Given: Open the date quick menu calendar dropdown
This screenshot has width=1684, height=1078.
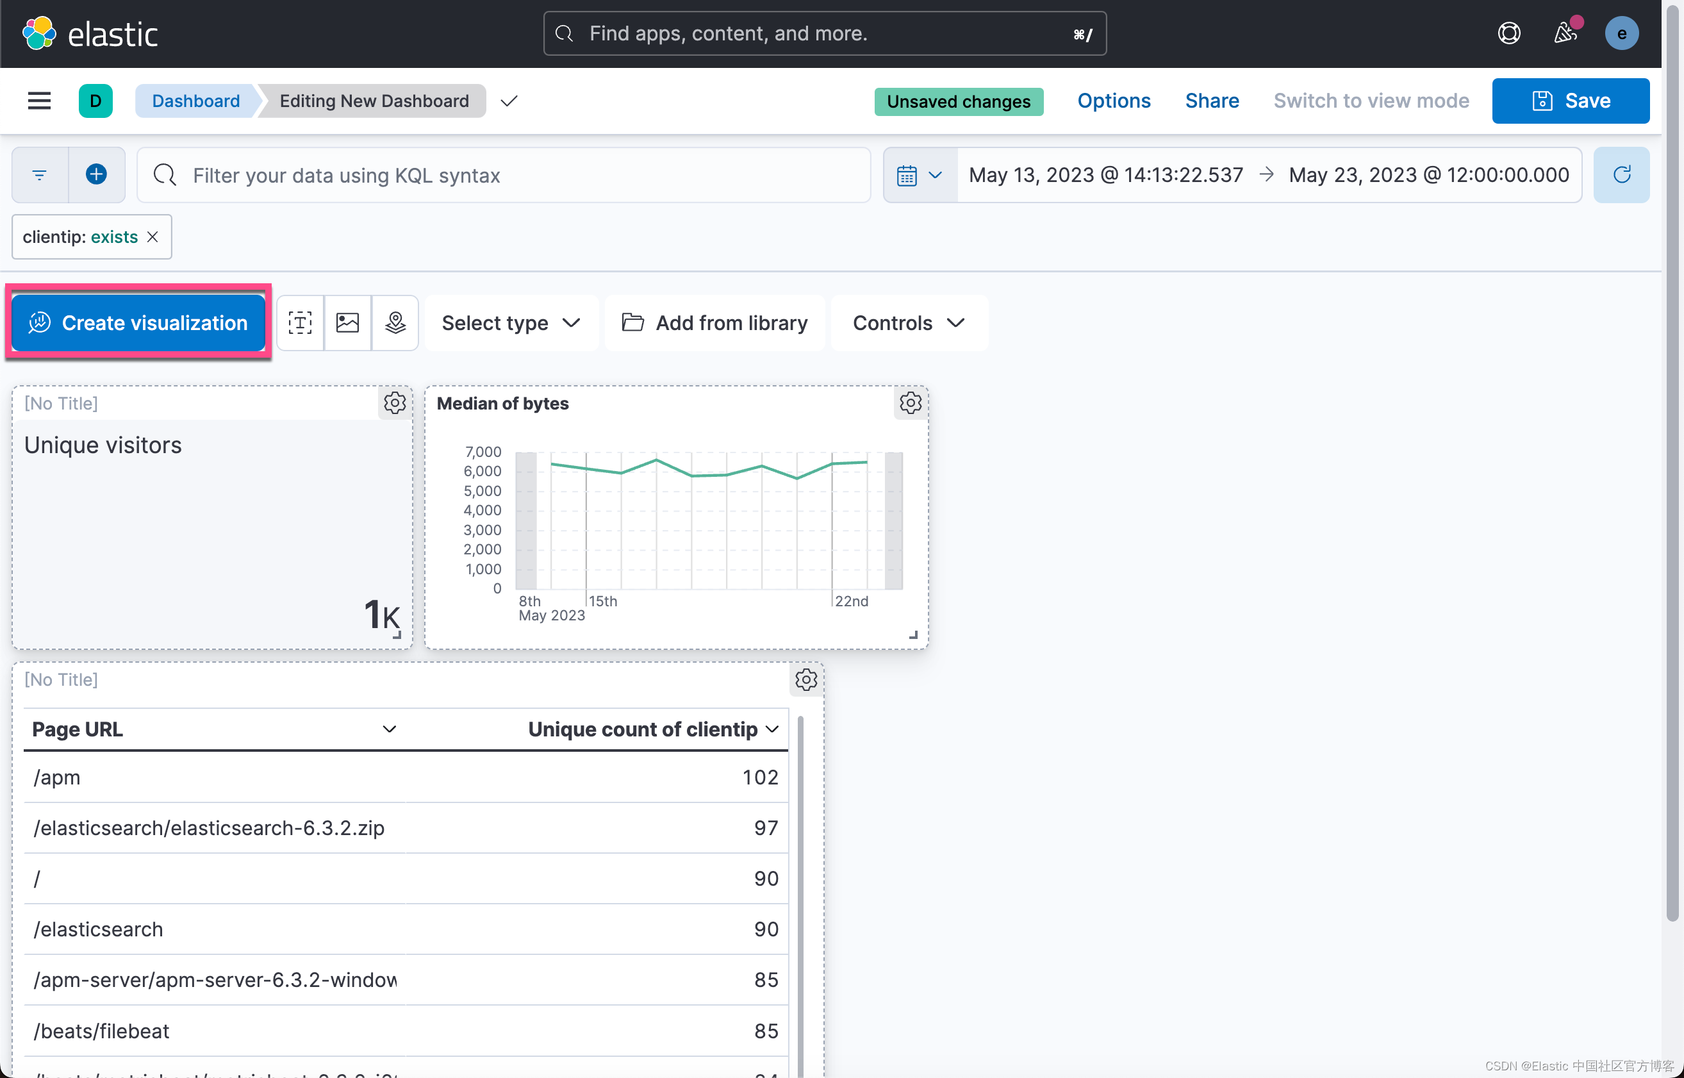Looking at the screenshot, I should 920,175.
